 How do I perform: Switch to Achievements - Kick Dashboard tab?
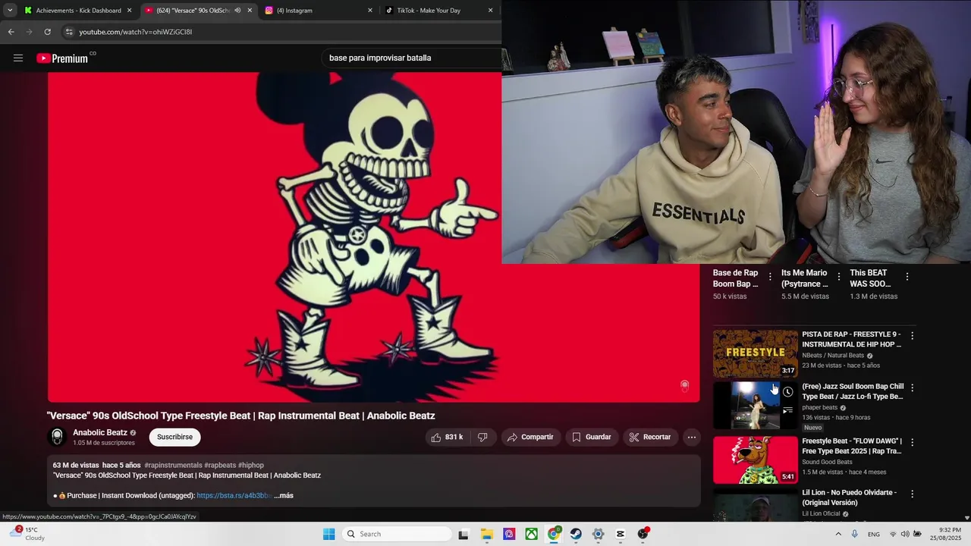79,11
